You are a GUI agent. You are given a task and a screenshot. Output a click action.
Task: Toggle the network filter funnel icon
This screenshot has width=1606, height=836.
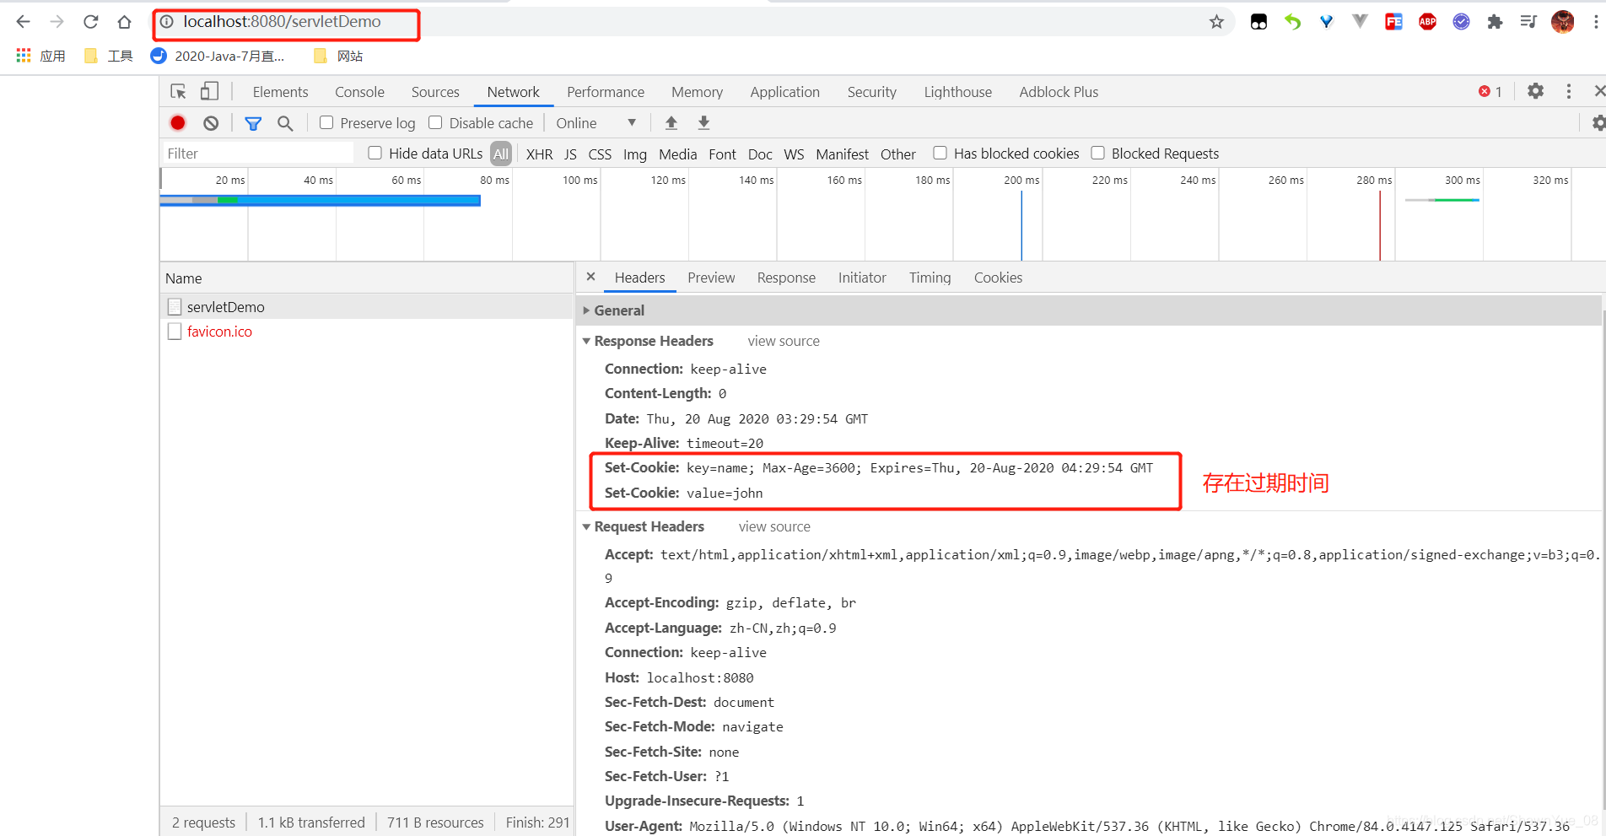point(253,123)
